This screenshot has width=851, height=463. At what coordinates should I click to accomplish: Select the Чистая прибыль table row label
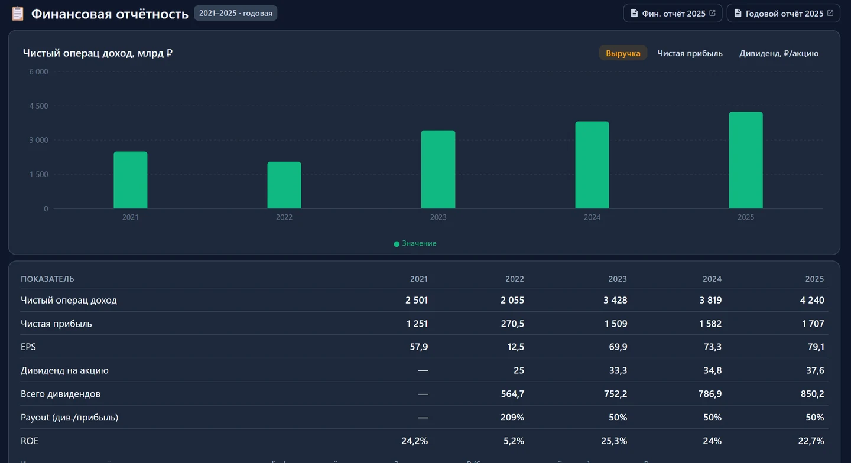pyautogui.click(x=56, y=324)
